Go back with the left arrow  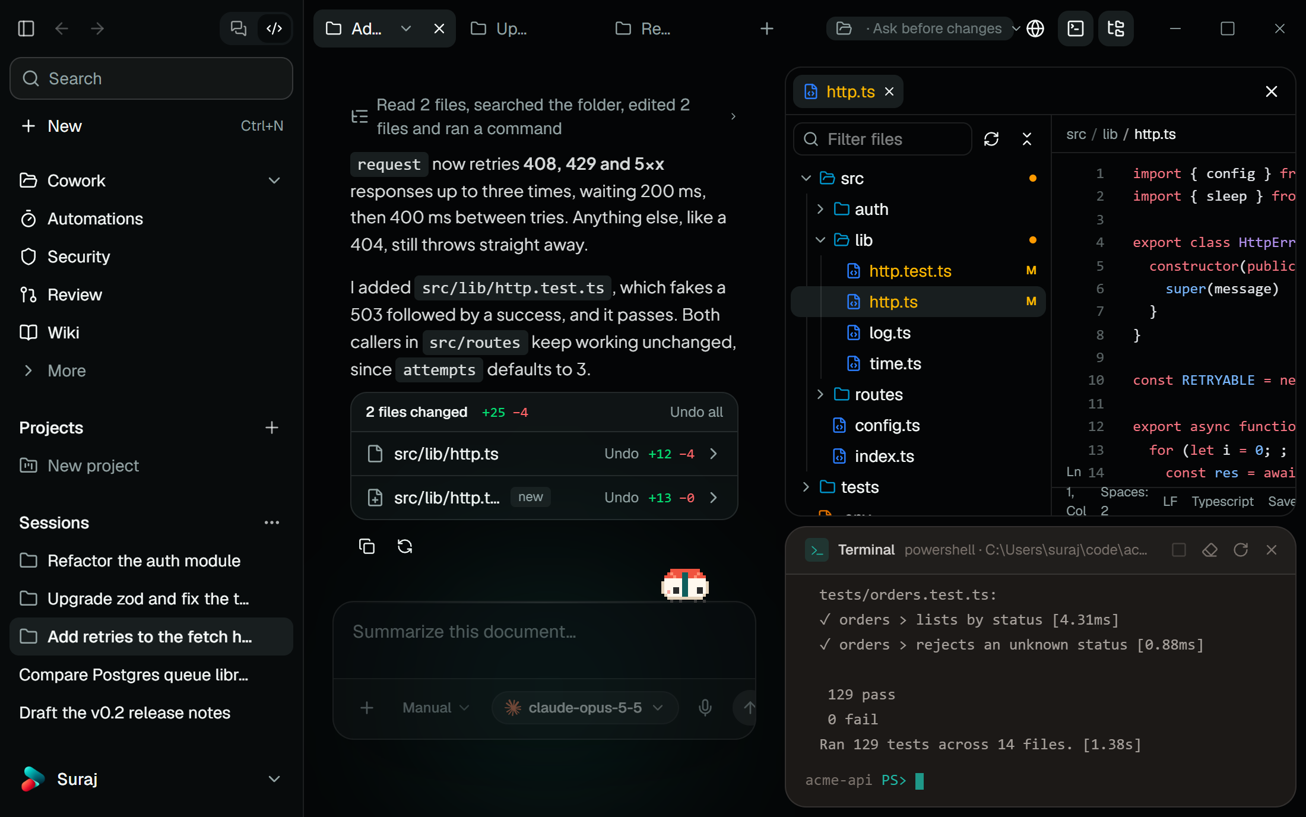(x=62, y=28)
